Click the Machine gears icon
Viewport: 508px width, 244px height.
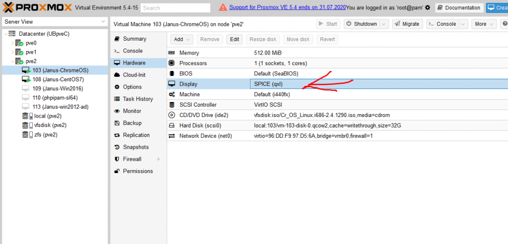[x=172, y=94]
